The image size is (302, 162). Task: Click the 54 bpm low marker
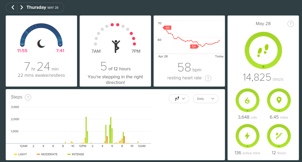[x=194, y=47]
